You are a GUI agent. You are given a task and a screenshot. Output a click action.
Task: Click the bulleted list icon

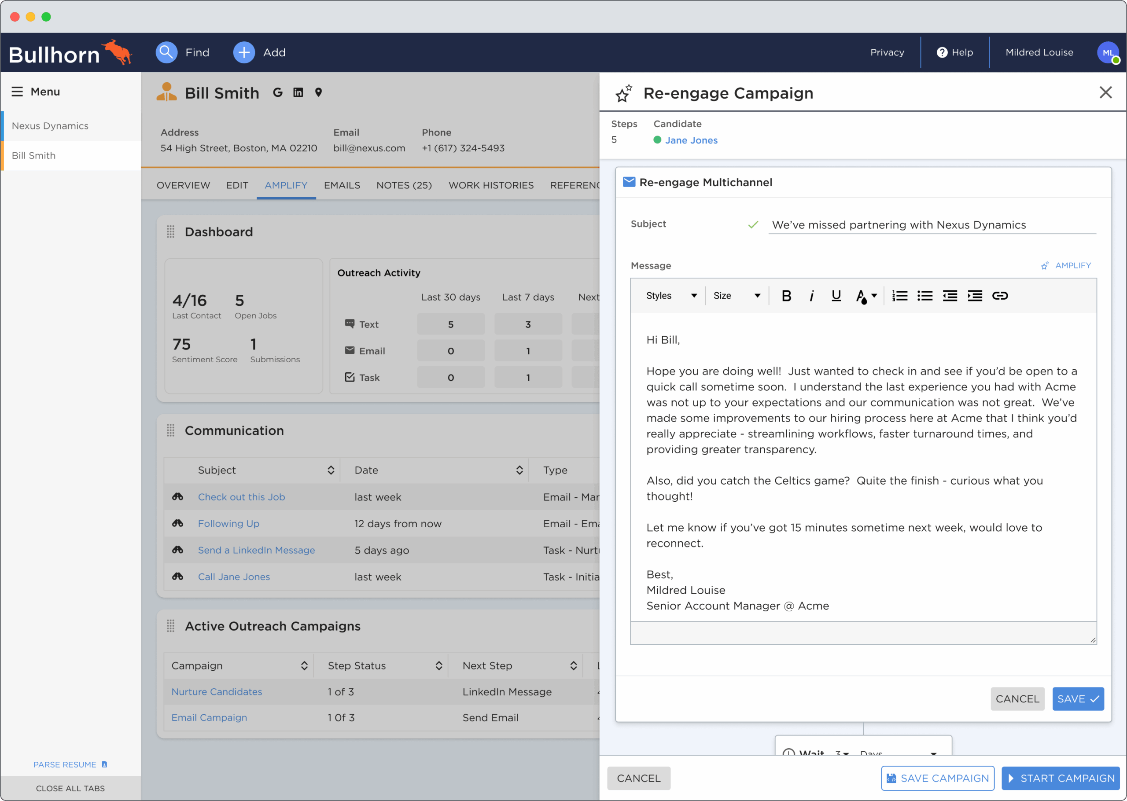click(x=925, y=295)
